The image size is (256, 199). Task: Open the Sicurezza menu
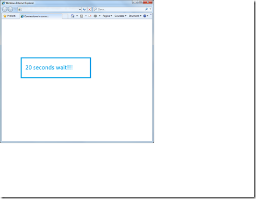tap(120, 16)
